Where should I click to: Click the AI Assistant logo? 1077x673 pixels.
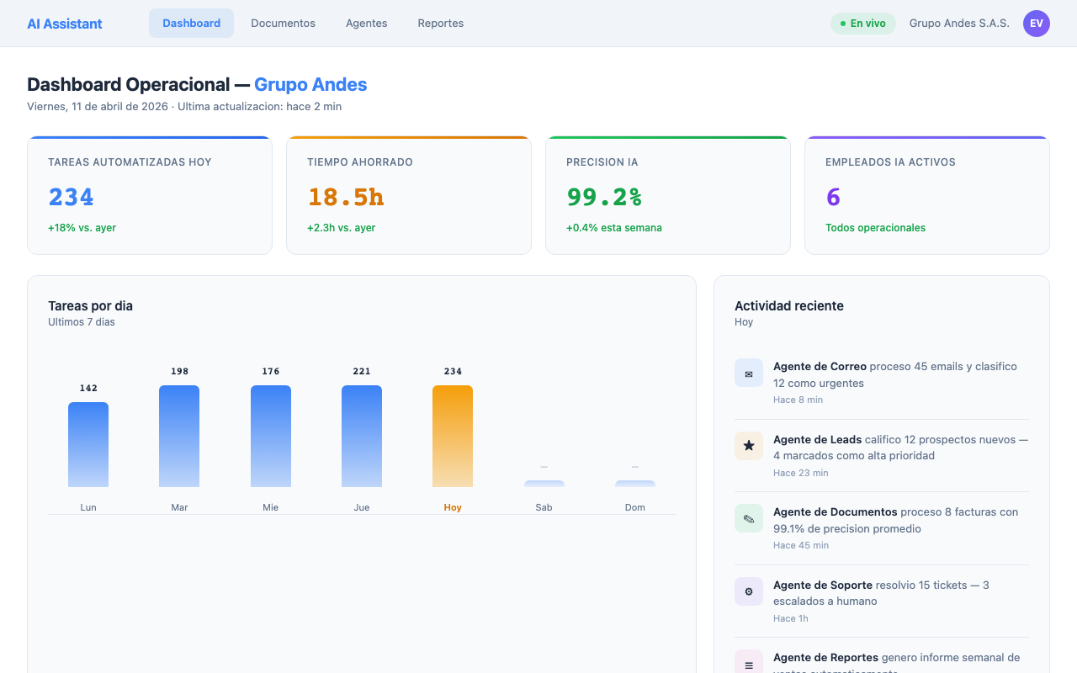click(64, 23)
